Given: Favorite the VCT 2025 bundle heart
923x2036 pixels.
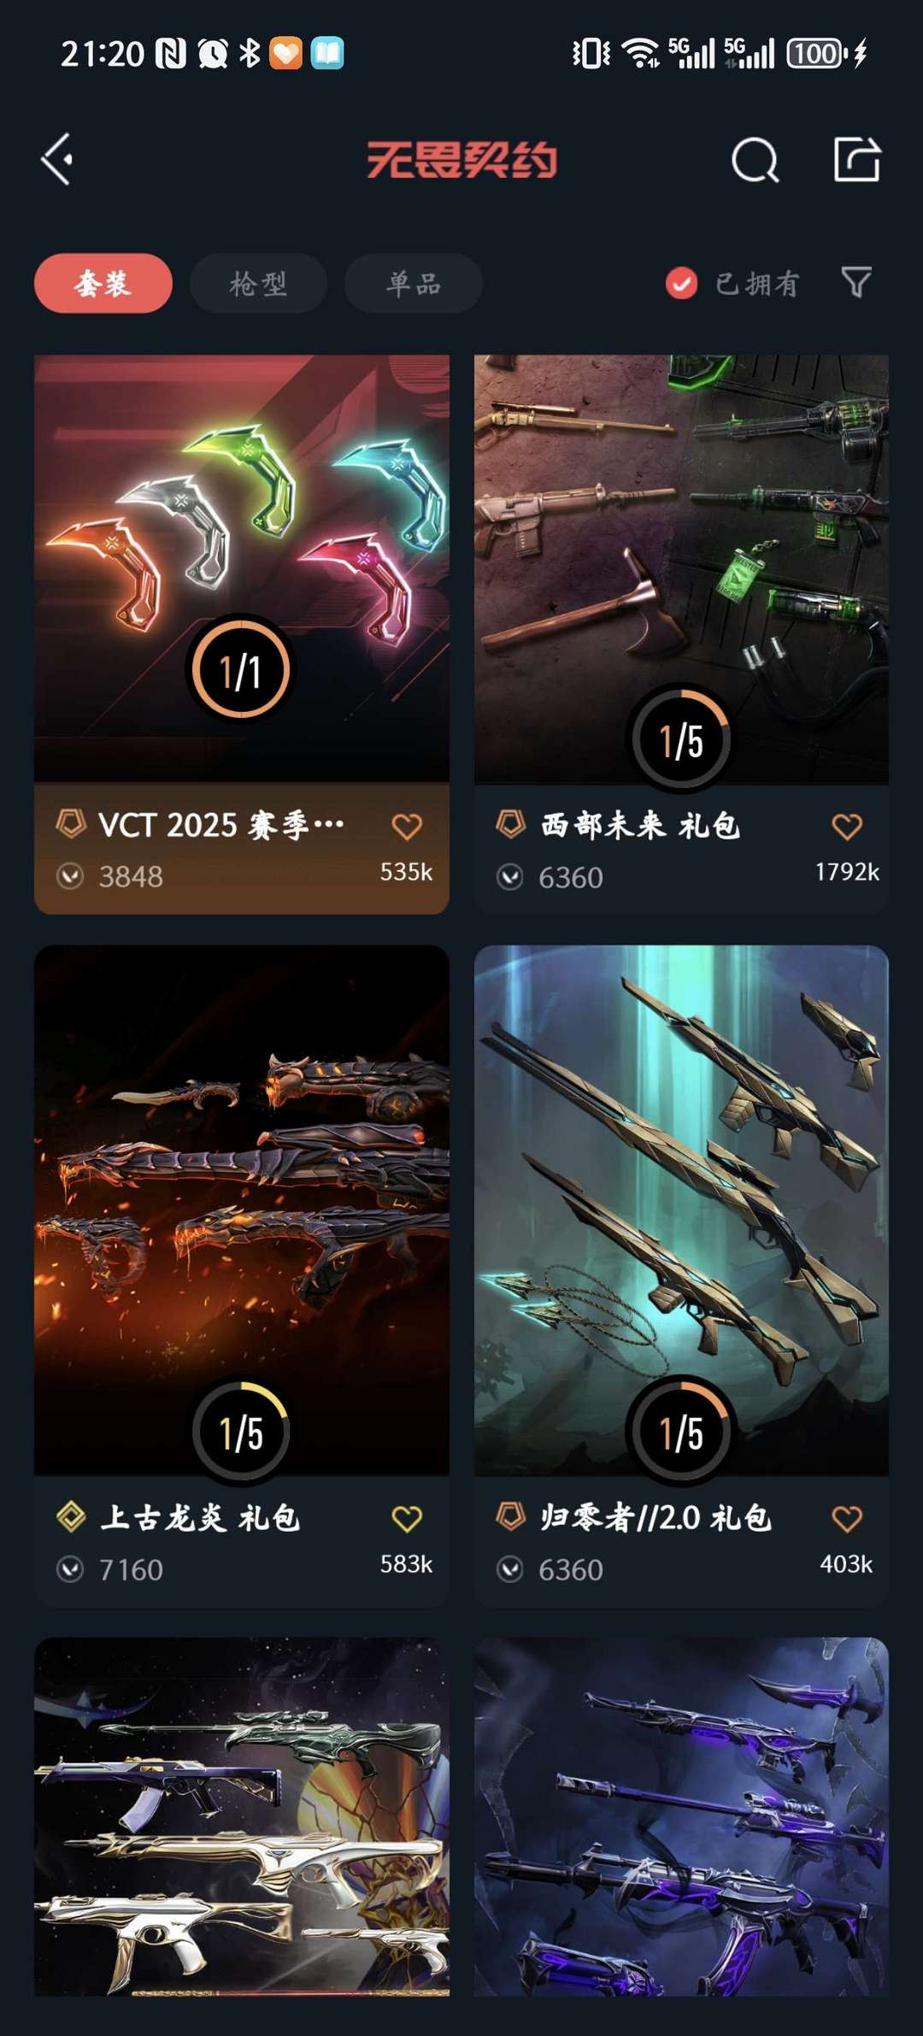Looking at the screenshot, I should pyautogui.click(x=407, y=827).
